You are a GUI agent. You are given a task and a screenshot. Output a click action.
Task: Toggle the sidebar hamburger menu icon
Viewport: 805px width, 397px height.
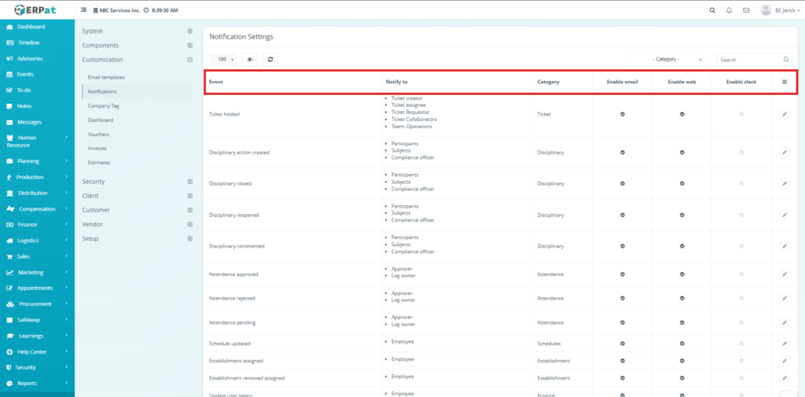[84, 10]
